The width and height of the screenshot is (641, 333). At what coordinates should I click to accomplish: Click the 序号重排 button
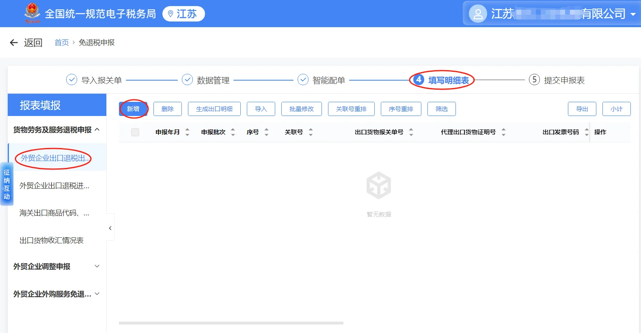401,109
